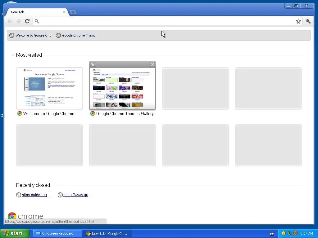The image size is (318, 238).
Task: Open Welcome to Google Chrome thumbnail
Action: tap(49, 88)
